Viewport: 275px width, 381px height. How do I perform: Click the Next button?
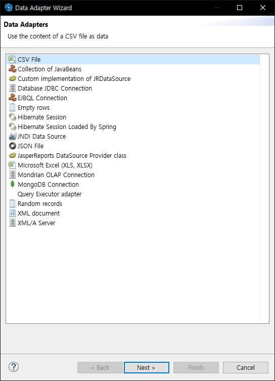(x=147, y=367)
